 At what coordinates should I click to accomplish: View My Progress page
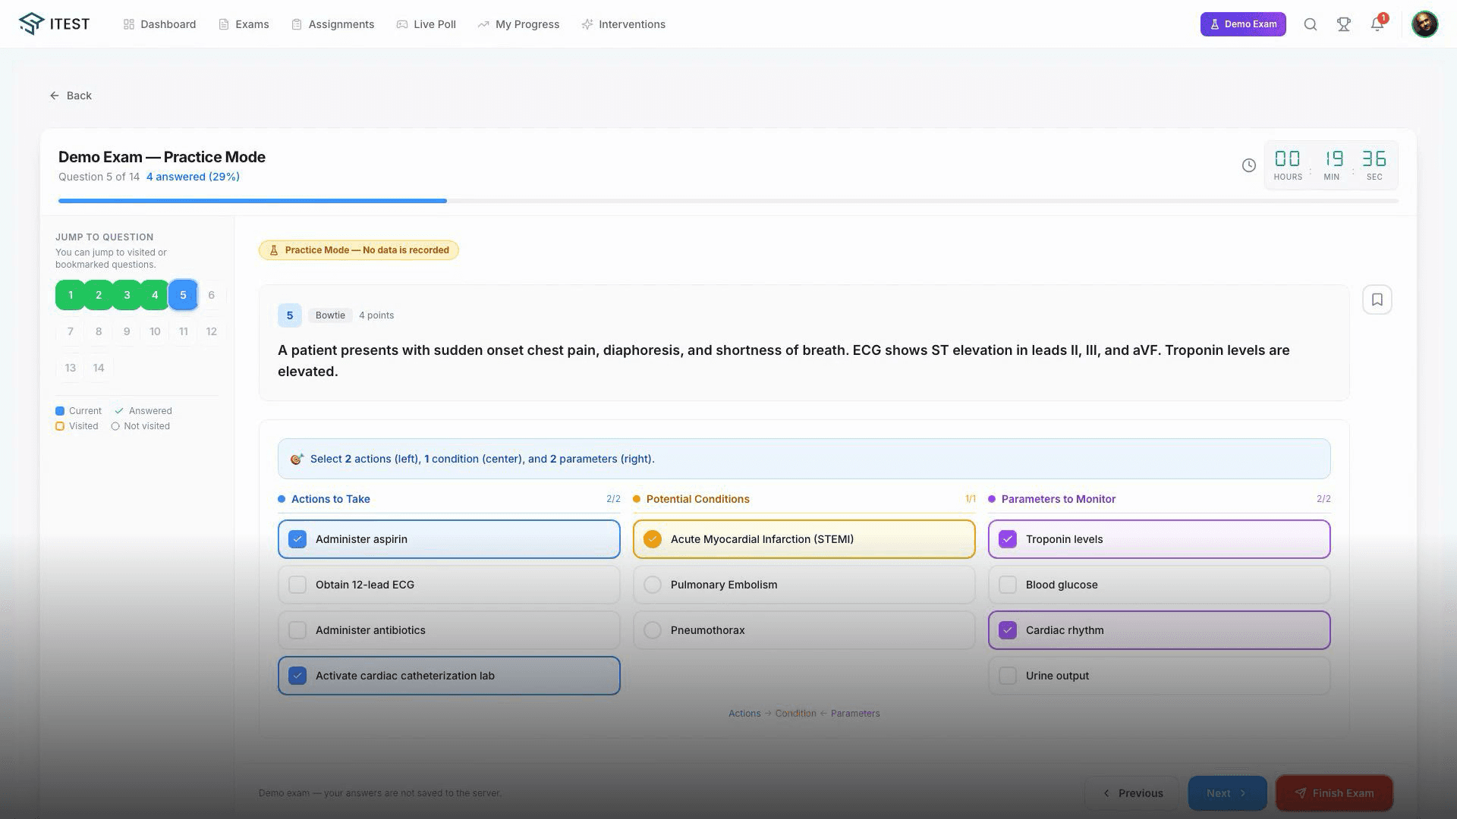coord(518,24)
